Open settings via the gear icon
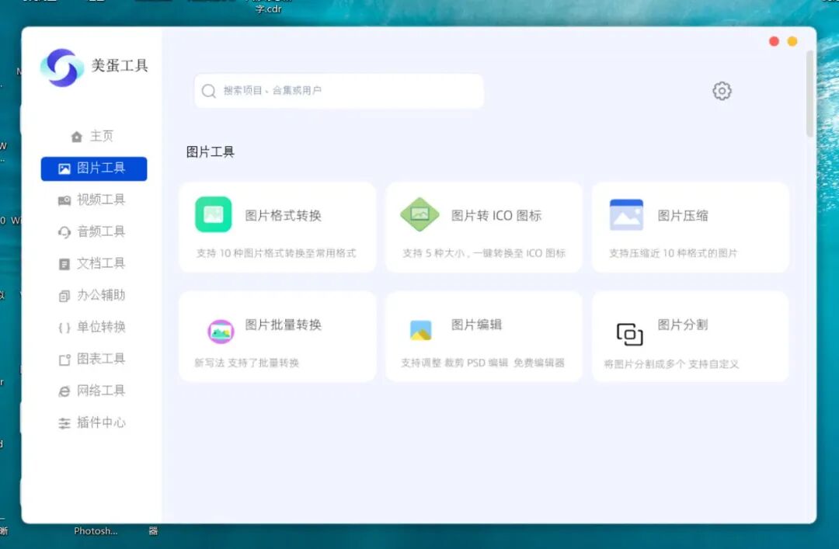This screenshot has height=549, width=839. 722,91
